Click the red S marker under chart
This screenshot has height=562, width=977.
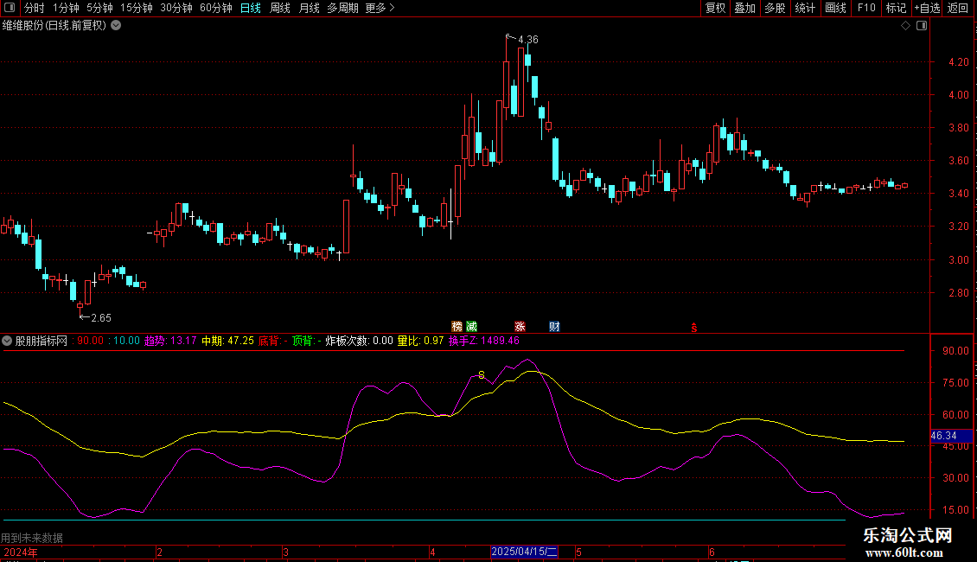click(x=694, y=328)
